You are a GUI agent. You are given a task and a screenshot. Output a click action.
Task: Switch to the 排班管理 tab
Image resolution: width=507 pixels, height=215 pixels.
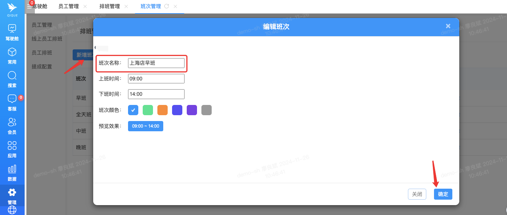click(110, 6)
